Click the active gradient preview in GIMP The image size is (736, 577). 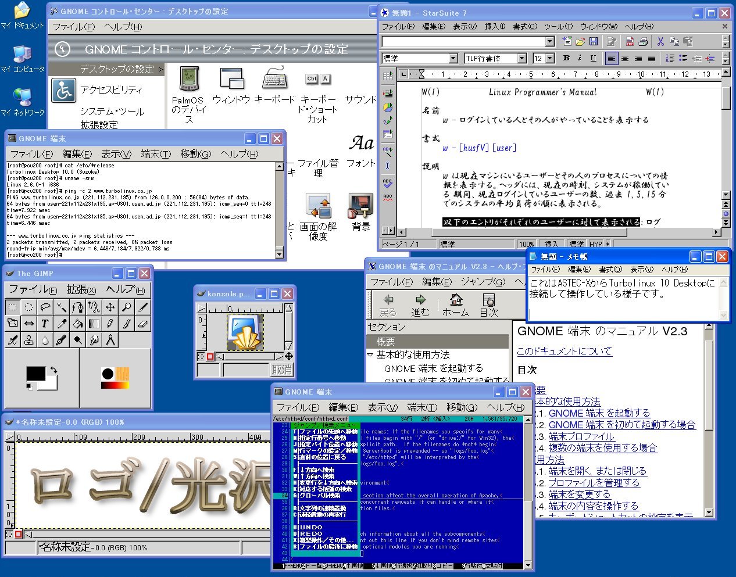point(115,385)
